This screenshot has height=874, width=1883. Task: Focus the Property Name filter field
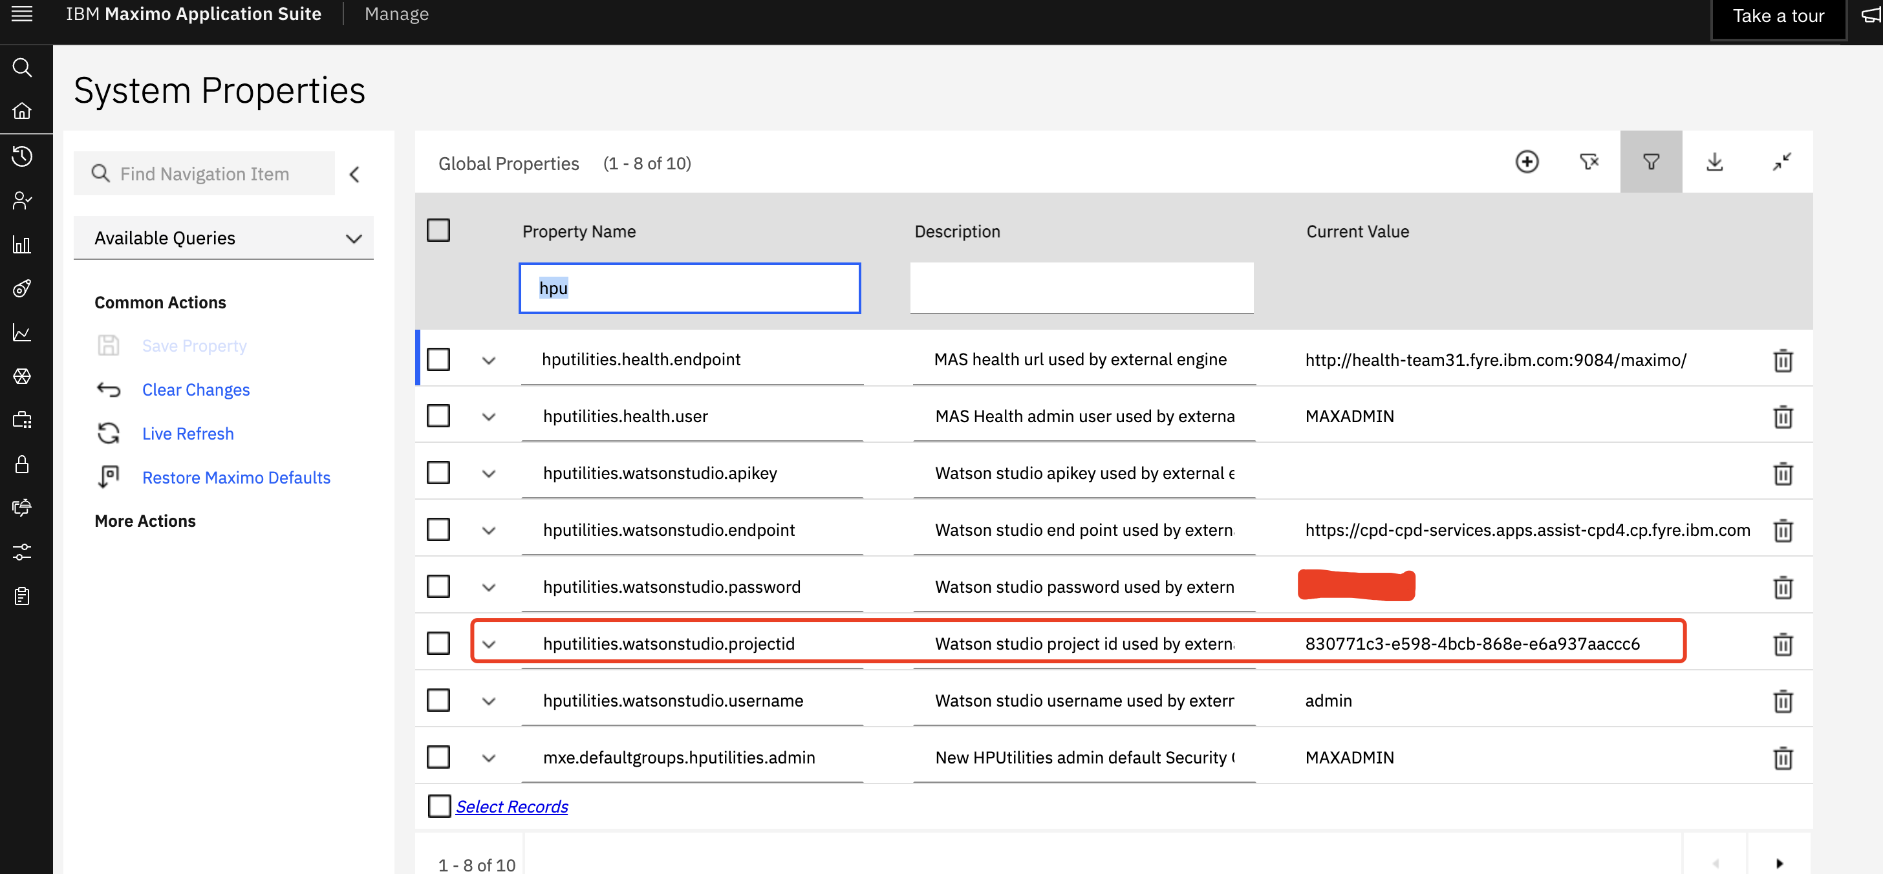(x=689, y=288)
